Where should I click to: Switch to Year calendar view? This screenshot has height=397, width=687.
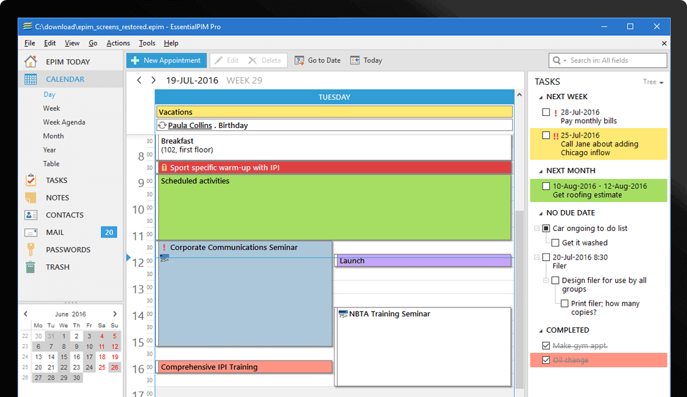(50, 150)
